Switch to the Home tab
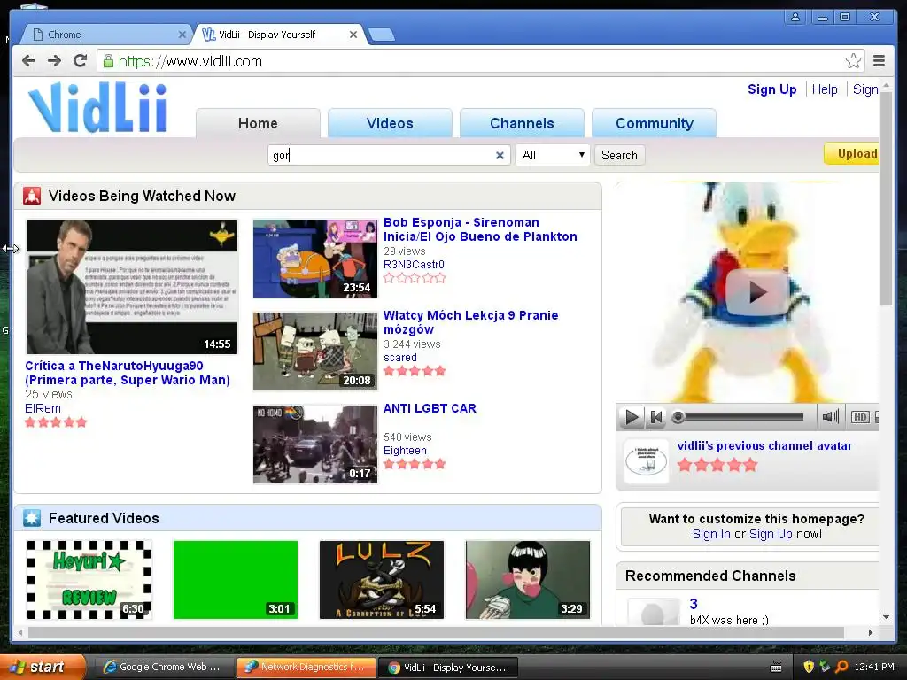This screenshot has height=680, width=907. pyautogui.click(x=258, y=123)
